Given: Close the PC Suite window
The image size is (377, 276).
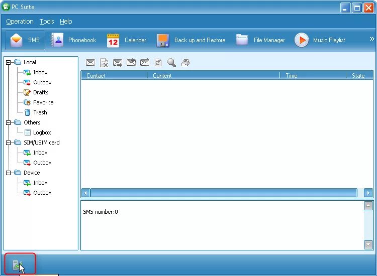Looking at the screenshot, I should tap(368, 8).
